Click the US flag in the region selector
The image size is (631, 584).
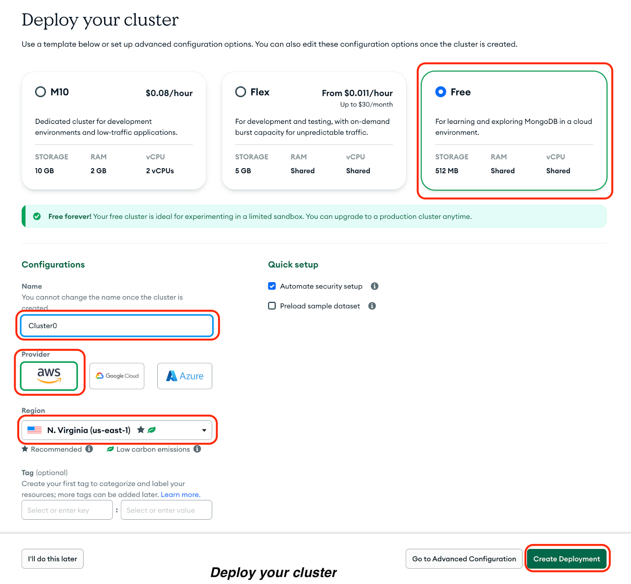[x=34, y=430]
